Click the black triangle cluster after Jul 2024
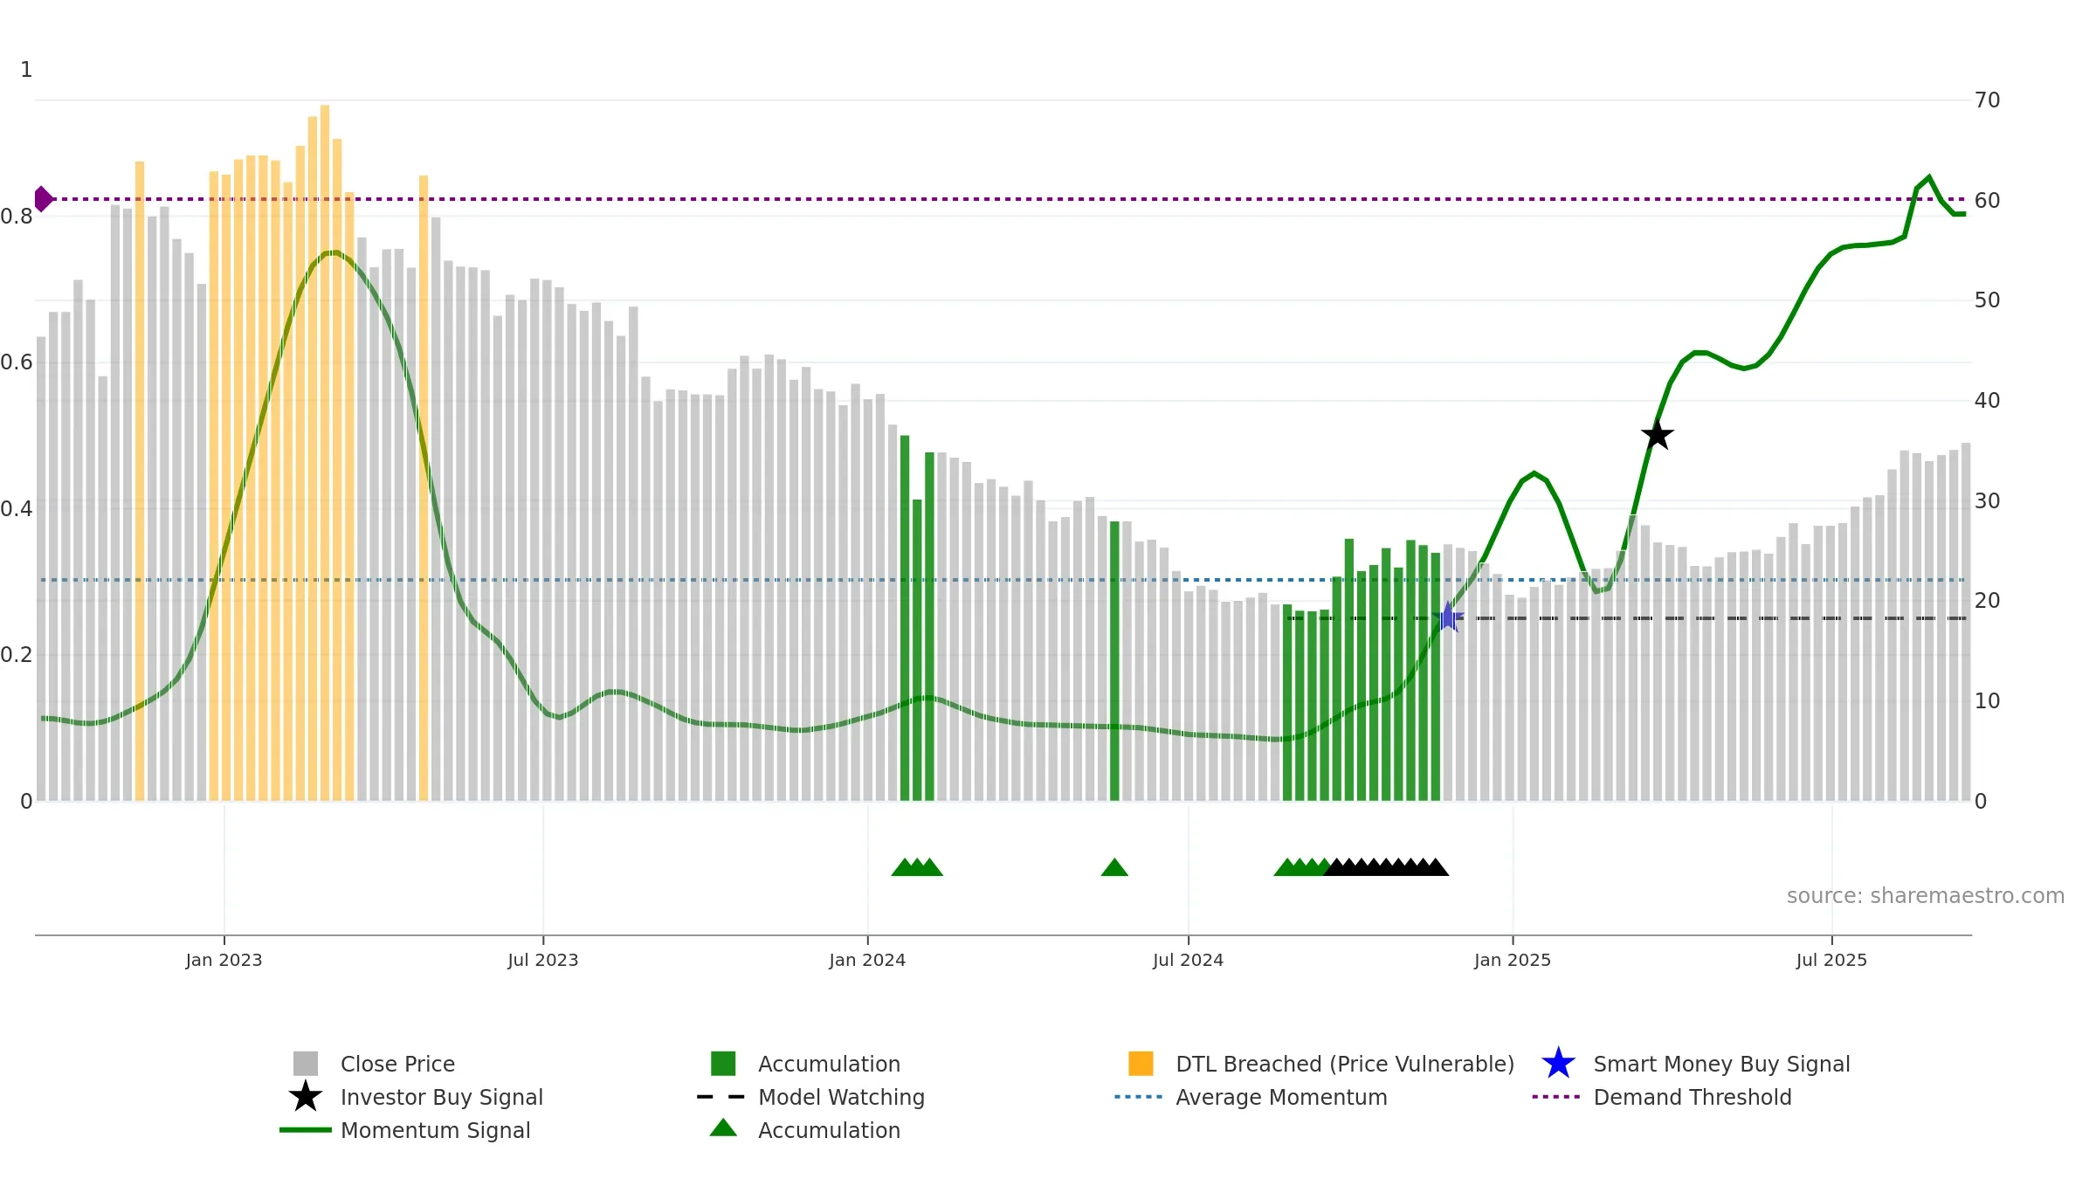2096x1179 pixels. [1386, 867]
